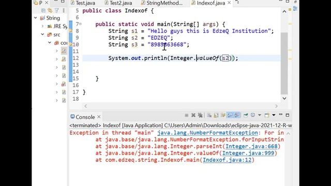331x186 pixels.
Task: Collapse the String project node
Action: pos(36,18)
